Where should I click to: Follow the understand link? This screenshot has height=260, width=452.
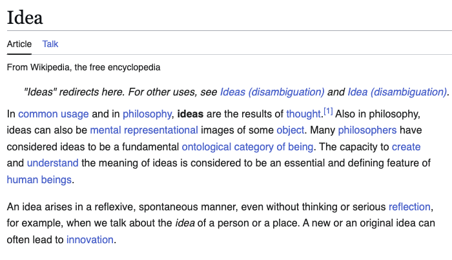(x=53, y=163)
